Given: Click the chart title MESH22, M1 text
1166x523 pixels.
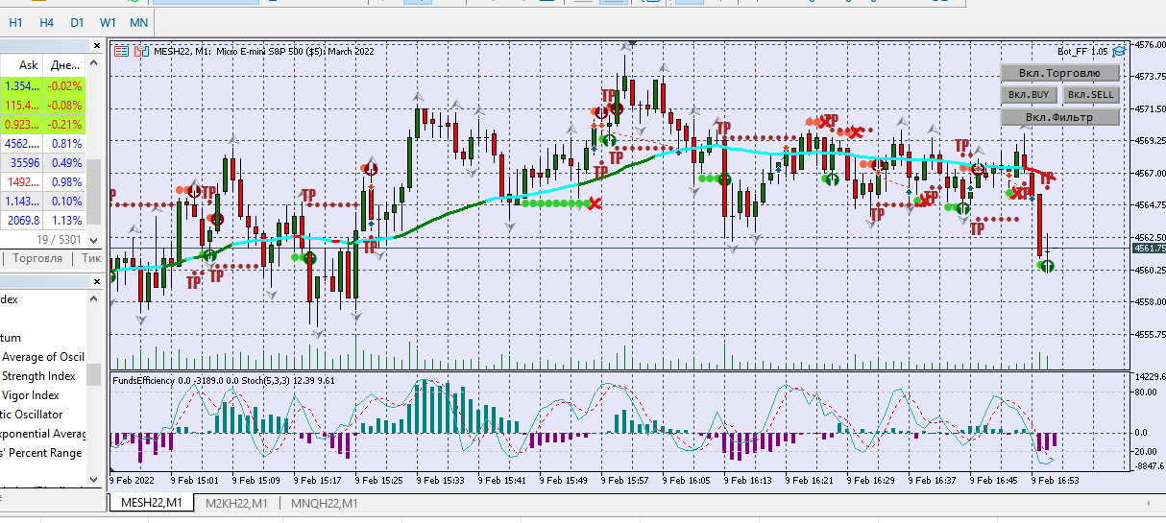Looking at the screenshot, I should (x=183, y=52).
